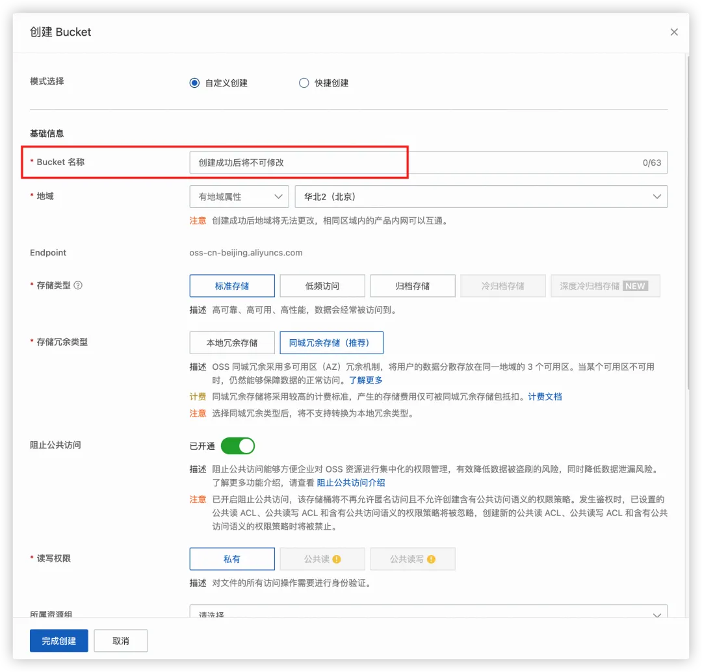Toggle the 阻止公共访问 switch

click(x=238, y=446)
